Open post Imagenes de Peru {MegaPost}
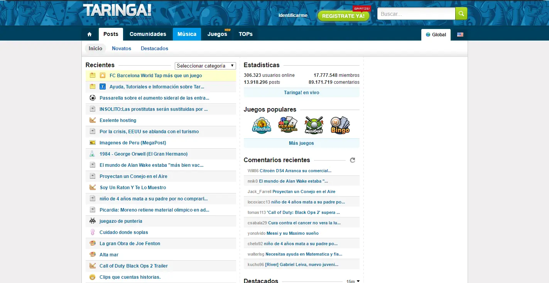549x283 pixels. (x=133, y=142)
